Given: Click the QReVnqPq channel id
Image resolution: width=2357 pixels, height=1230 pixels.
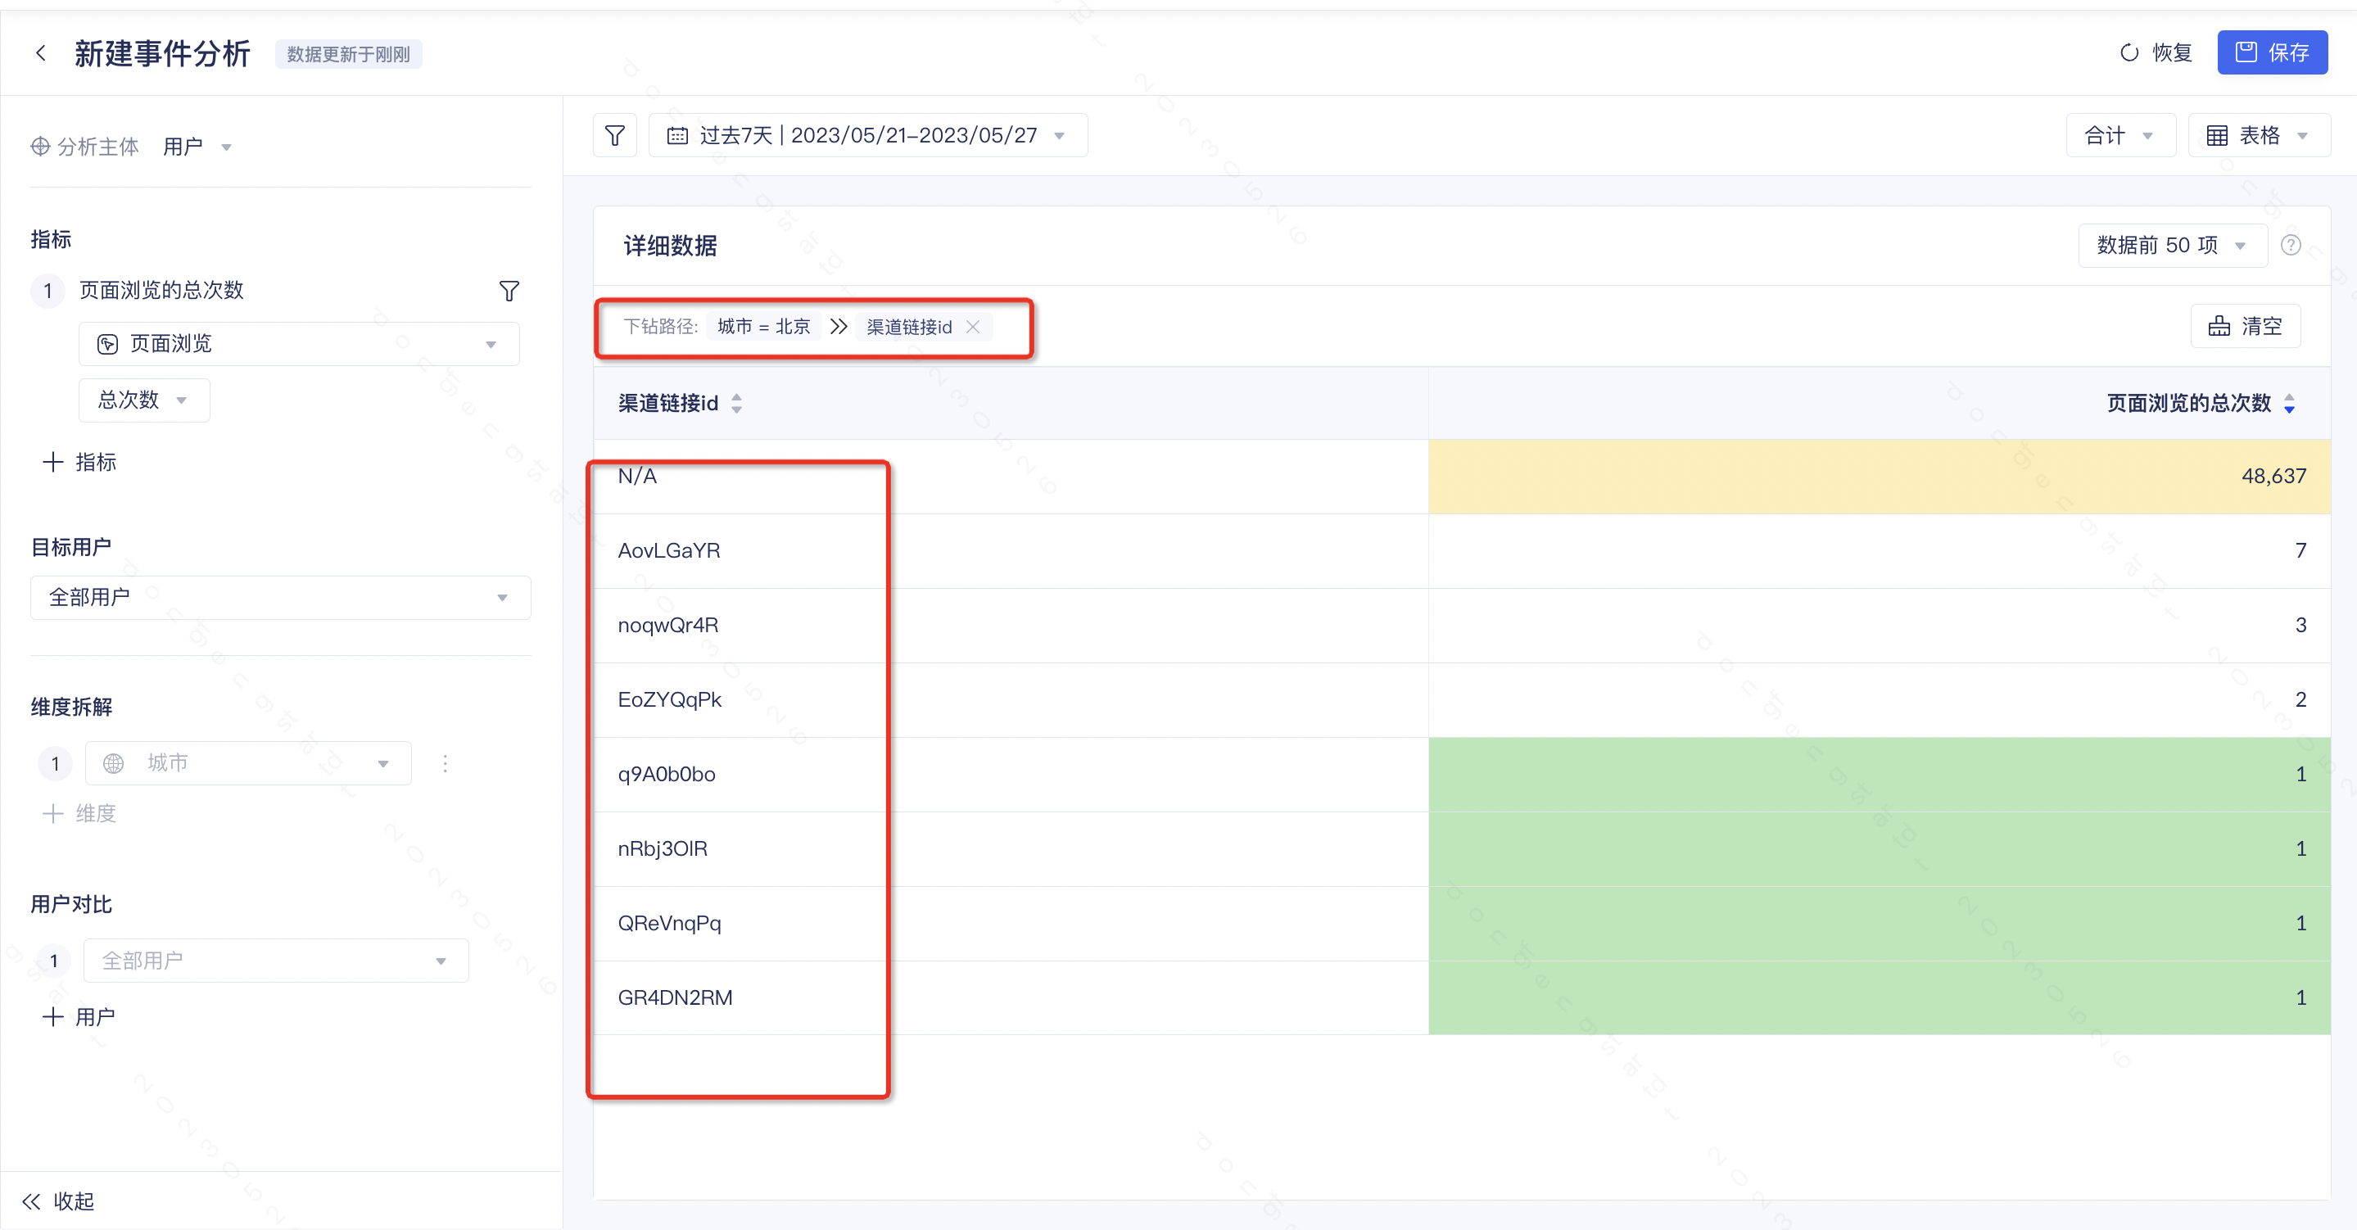Looking at the screenshot, I should click(670, 924).
